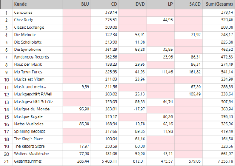This screenshot has width=235, height=166.
Task: Click the Sum(Gesamt) column header
Action: click(219, 4)
